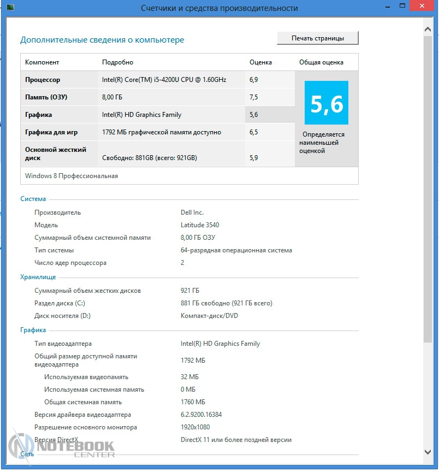The height and width of the screenshot is (472, 439).
Task: Click the blue 5,6 overall score tile
Action: pyautogui.click(x=326, y=103)
